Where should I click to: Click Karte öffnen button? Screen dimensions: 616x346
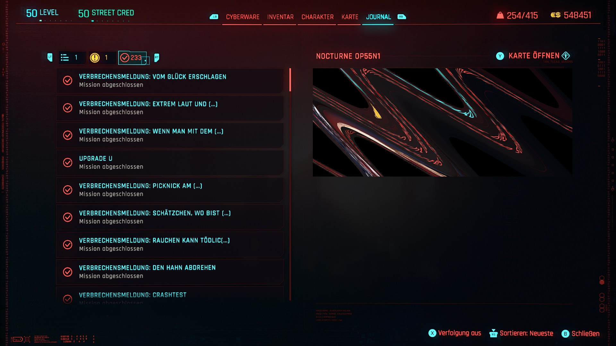point(534,56)
